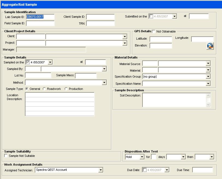Expand the sampling Method dropdown
Image resolution: width=222 pixels, height=179 pixels.
[104, 83]
